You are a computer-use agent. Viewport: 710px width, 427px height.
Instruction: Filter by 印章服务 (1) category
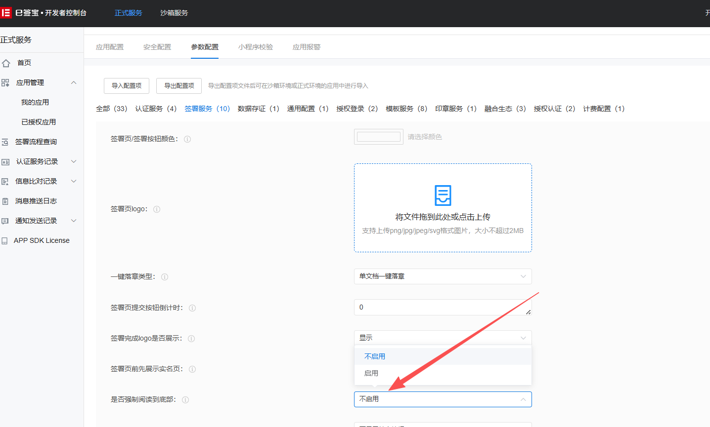click(x=456, y=109)
